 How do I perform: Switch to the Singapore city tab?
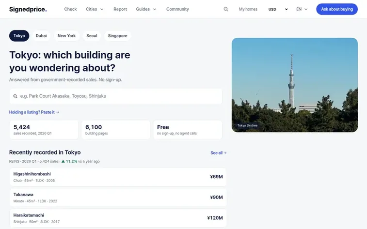point(117,36)
